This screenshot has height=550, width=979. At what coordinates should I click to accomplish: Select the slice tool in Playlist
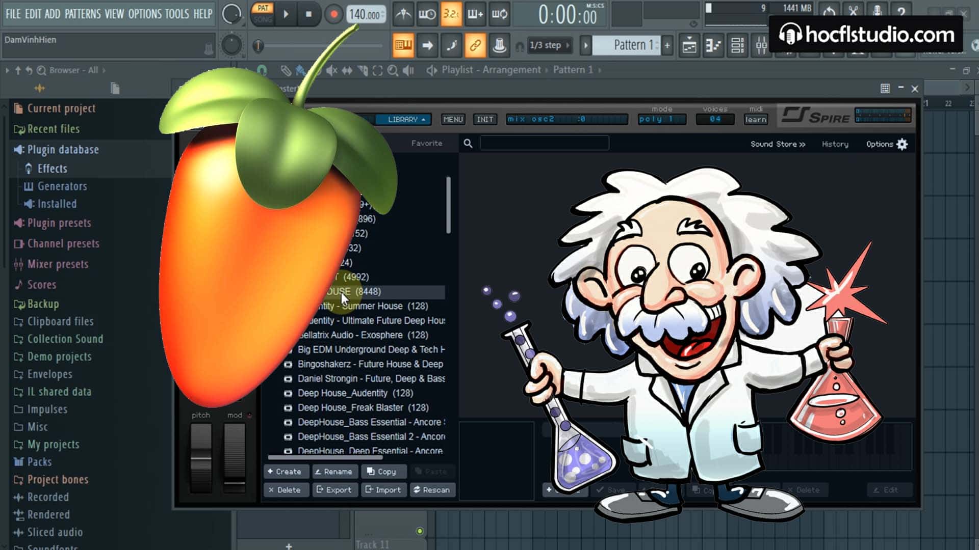click(363, 70)
